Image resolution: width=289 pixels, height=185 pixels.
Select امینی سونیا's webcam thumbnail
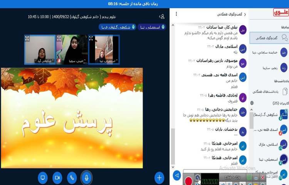click(72, 50)
